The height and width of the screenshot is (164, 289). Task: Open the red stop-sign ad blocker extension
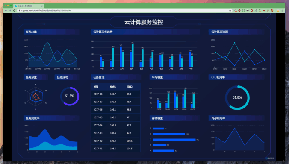(239, 11)
